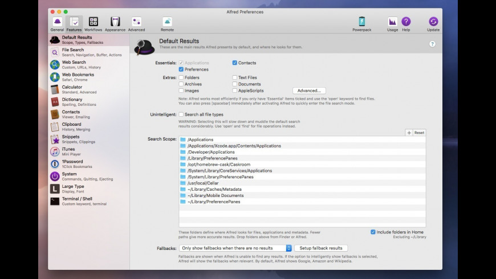Add a search scope with plus button
496x279 pixels.
click(409, 133)
